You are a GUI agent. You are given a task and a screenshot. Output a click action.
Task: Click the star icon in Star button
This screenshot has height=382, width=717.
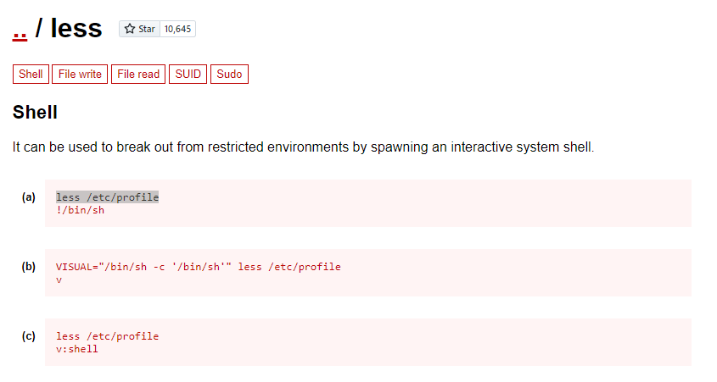(130, 29)
